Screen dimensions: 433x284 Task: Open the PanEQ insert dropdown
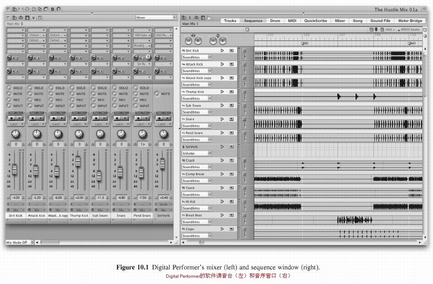(x=142, y=46)
